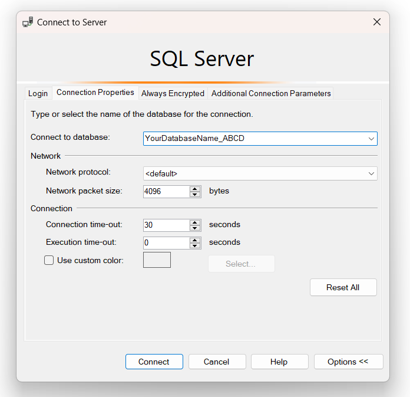Expand the Connect to database dropdown arrow
Image resolution: width=410 pixels, height=397 pixels.
click(371, 139)
